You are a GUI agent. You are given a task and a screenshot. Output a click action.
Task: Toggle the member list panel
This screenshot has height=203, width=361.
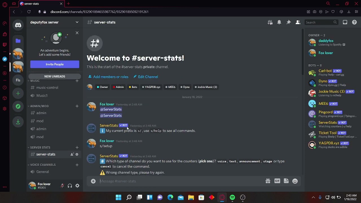(298, 22)
